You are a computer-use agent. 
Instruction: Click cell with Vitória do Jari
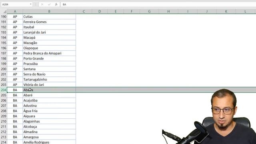(49, 84)
